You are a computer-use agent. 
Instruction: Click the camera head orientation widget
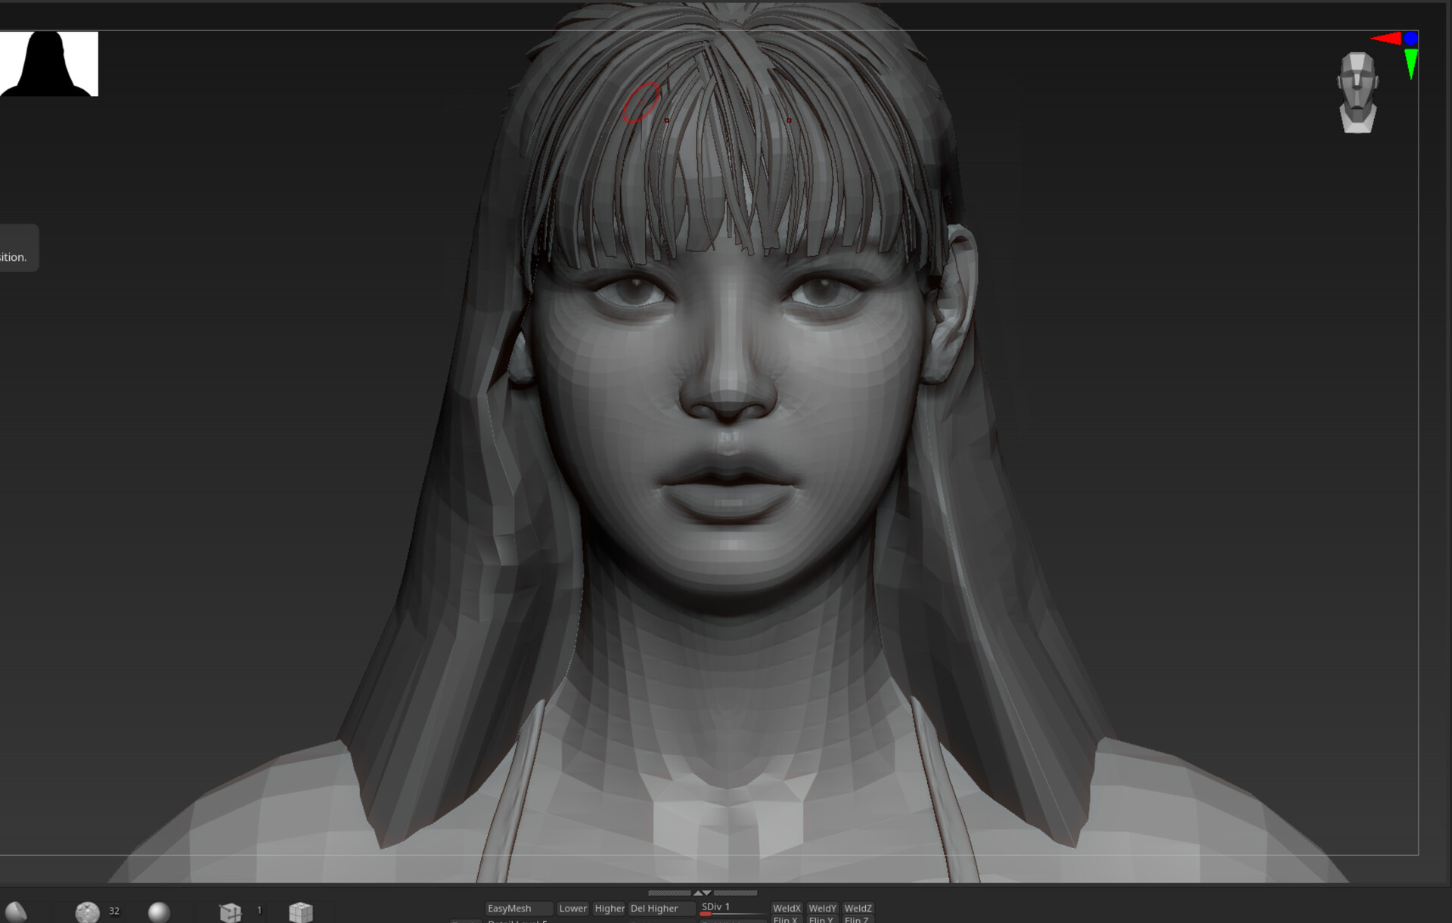tap(1357, 91)
